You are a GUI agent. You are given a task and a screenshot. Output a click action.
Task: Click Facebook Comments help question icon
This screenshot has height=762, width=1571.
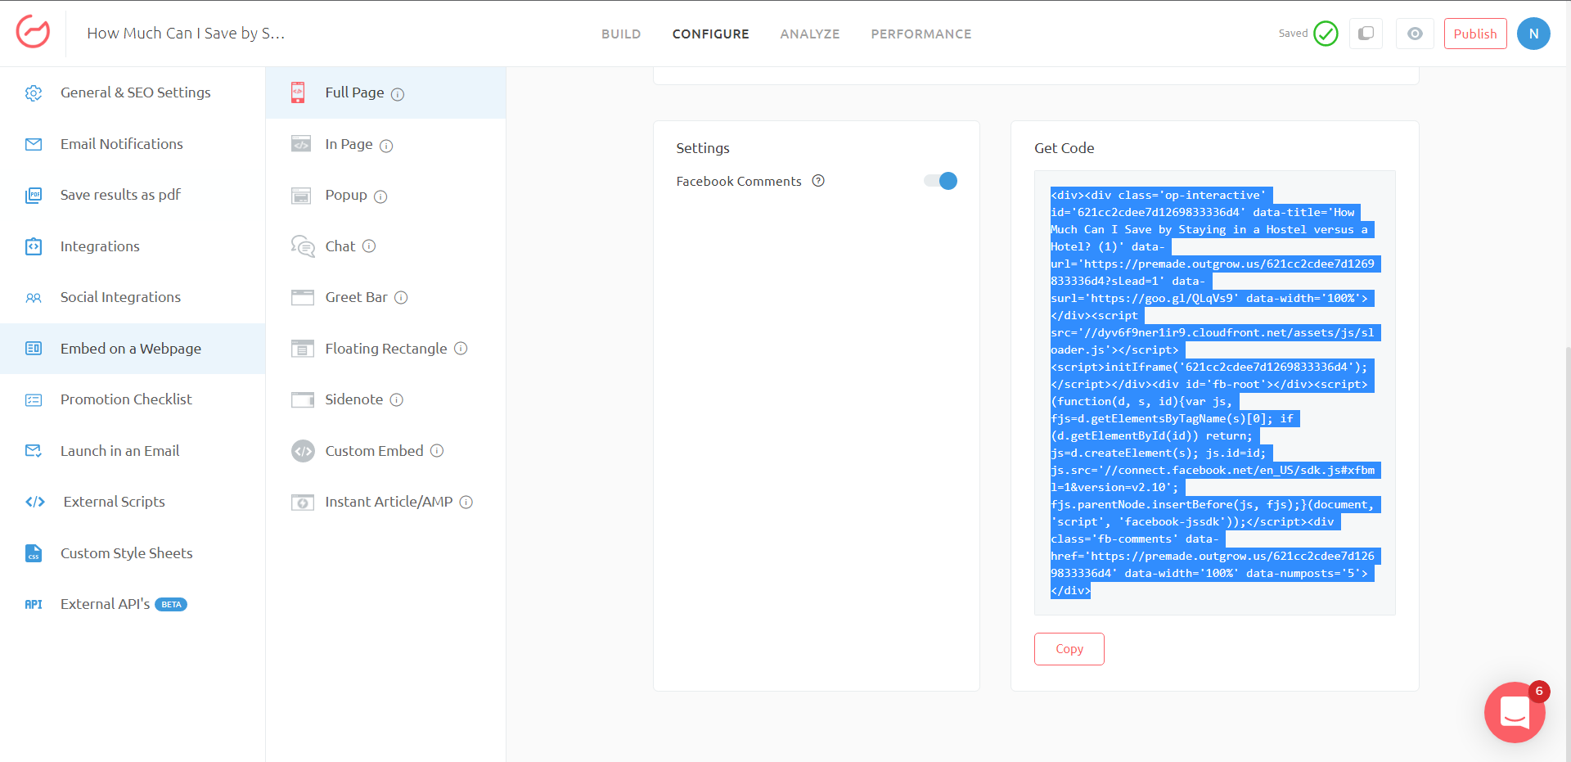[818, 181]
